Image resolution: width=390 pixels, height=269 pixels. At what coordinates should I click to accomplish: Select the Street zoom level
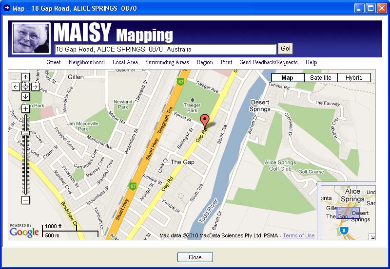pyautogui.click(x=54, y=62)
